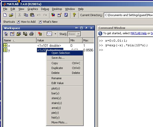Click the Copy icon in main toolbar
The width and height of the screenshot is (153, 127).
click(x=26, y=15)
